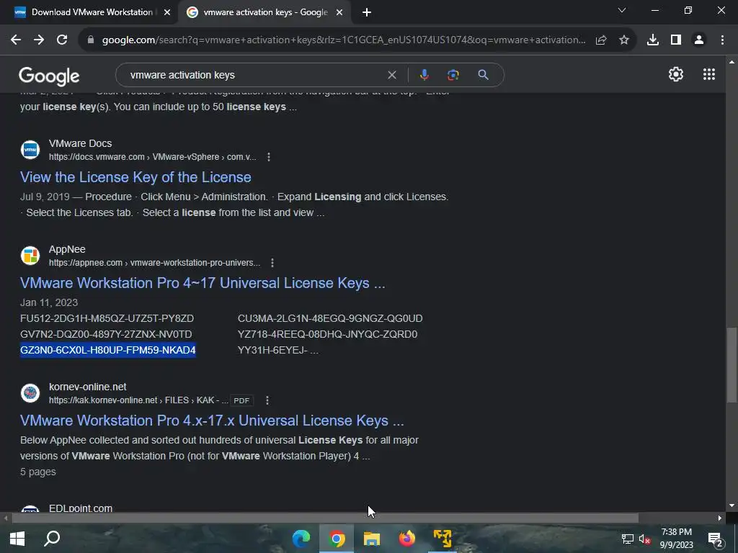
Task: Click the address bar URL
Action: (344, 40)
